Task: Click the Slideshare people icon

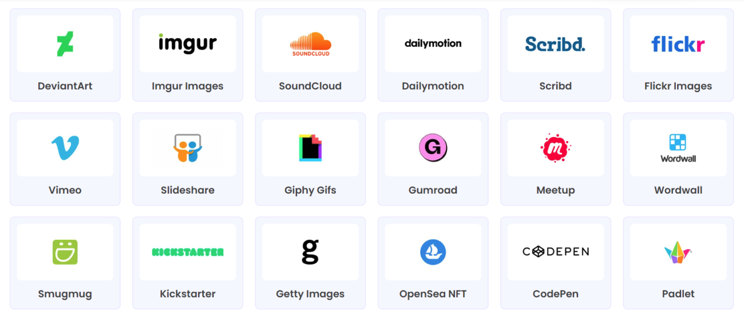Action: (188, 148)
